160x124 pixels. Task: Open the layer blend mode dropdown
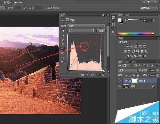pos(128,70)
